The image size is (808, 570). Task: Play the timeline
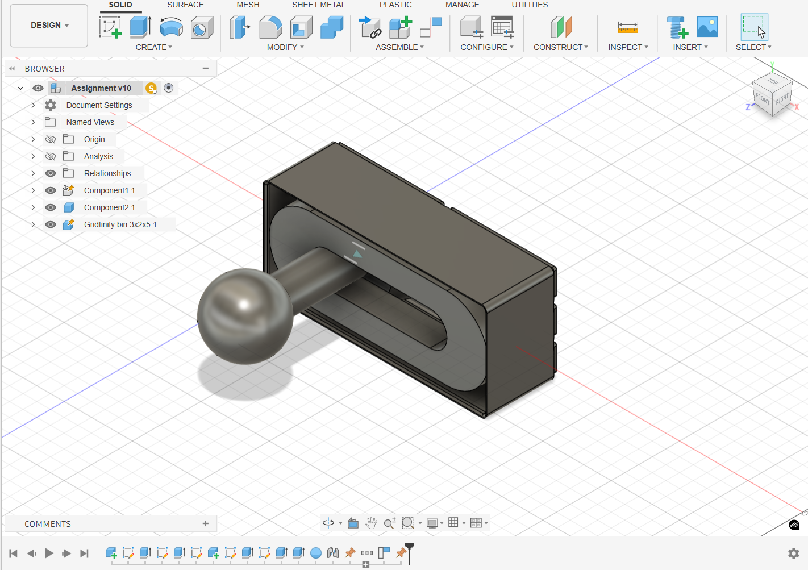click(49, 553)
